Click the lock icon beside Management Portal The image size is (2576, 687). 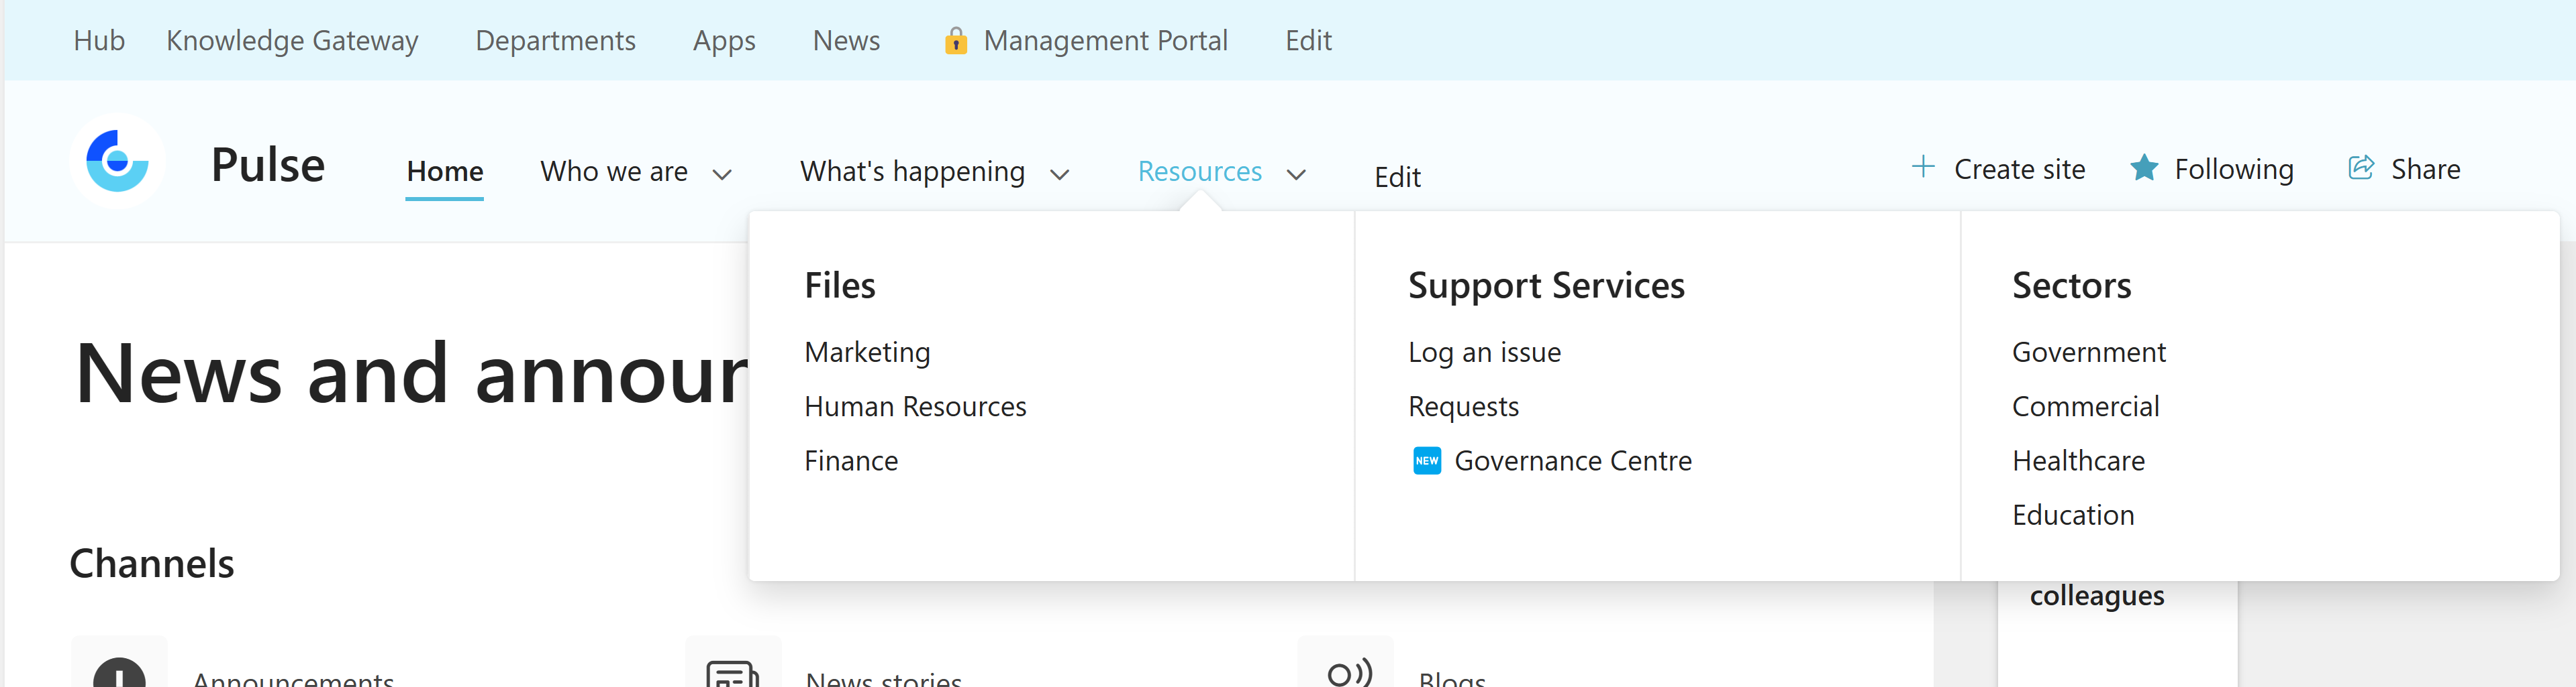pyautogui.click(x=956, y=42)
